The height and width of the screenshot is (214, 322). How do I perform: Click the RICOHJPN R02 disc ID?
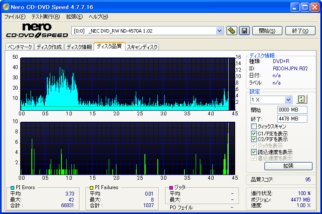coord(290,68)
